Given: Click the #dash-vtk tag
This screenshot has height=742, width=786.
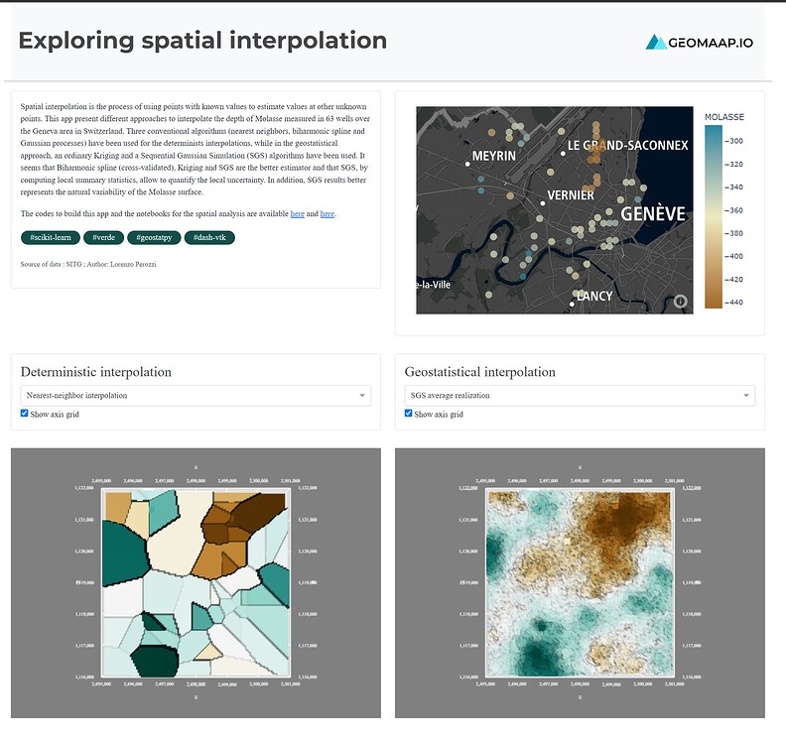Looking at the screenshot, I should point(209,237).
